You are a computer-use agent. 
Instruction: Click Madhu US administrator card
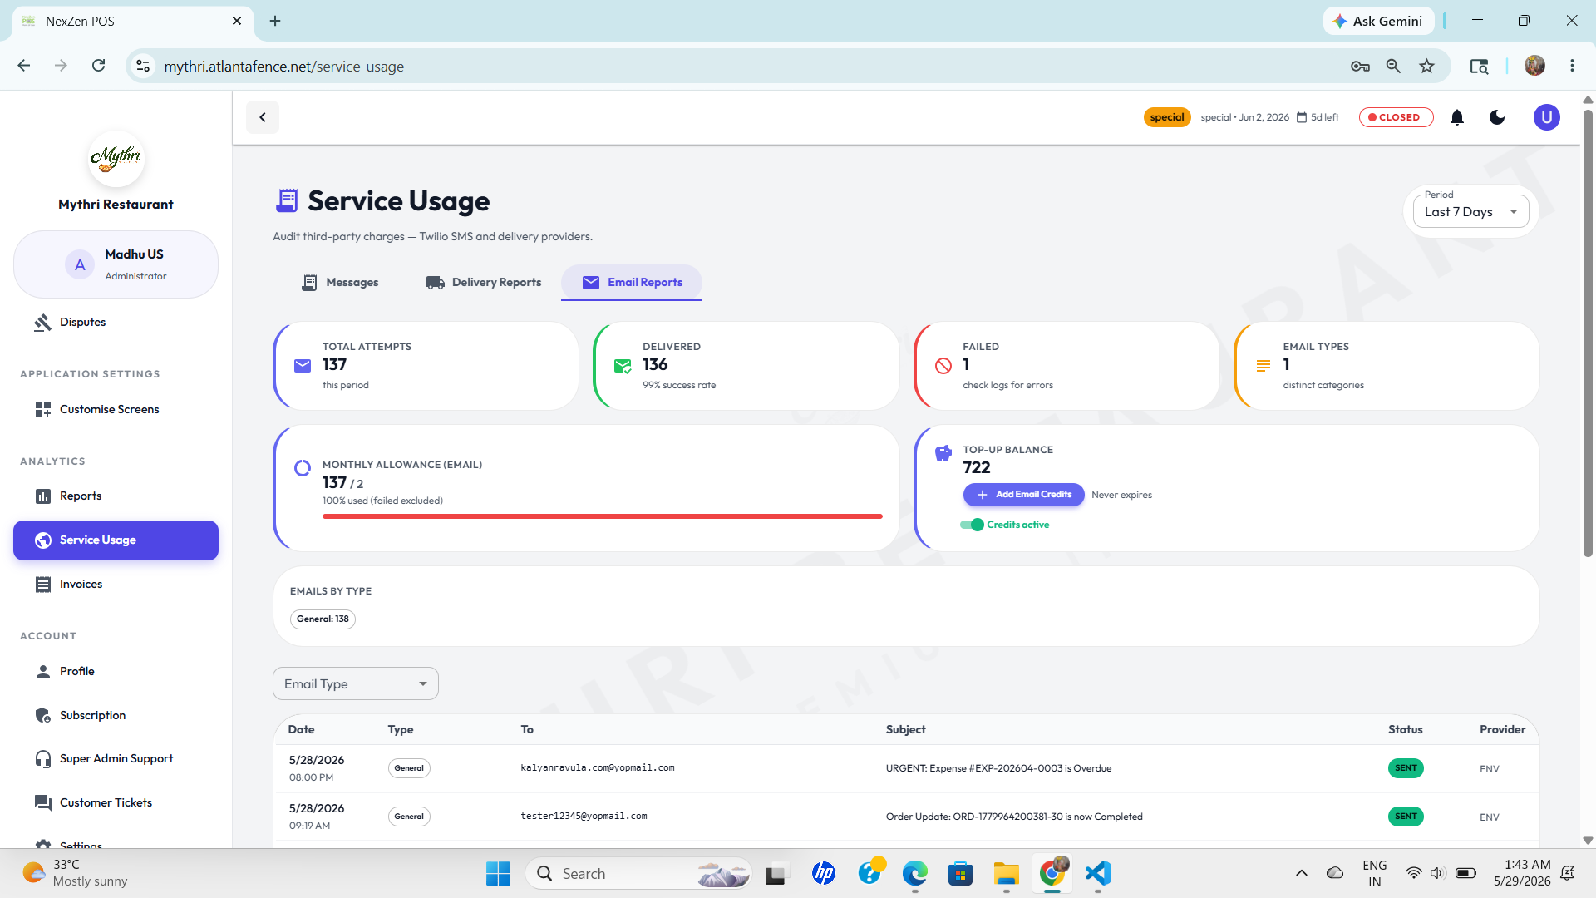pyautogui.click(x=116, y=264)
